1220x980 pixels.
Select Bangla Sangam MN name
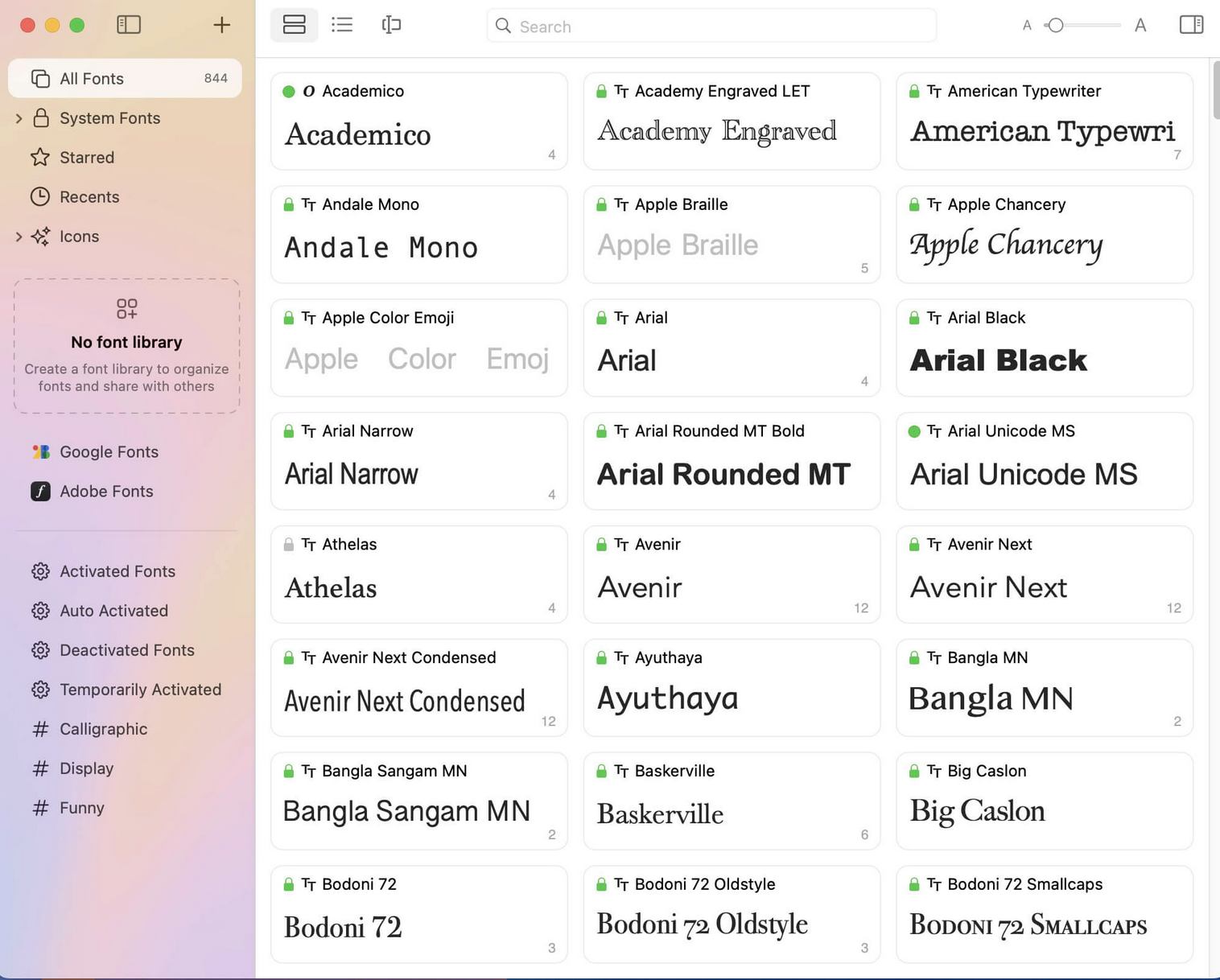(394, 771)
